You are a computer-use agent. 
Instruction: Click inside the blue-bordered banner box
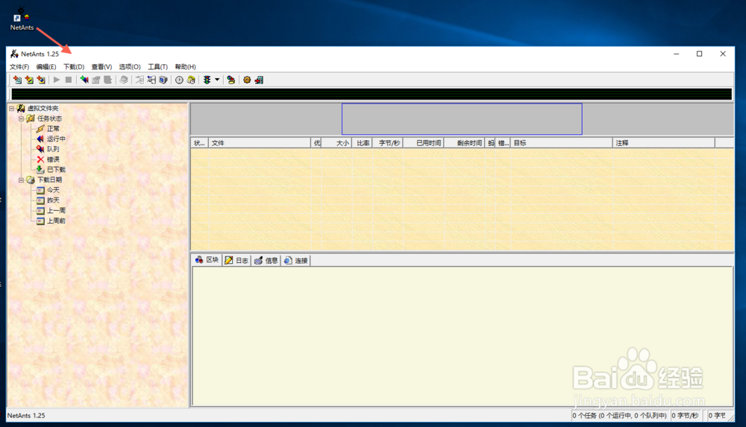(462, 119)
